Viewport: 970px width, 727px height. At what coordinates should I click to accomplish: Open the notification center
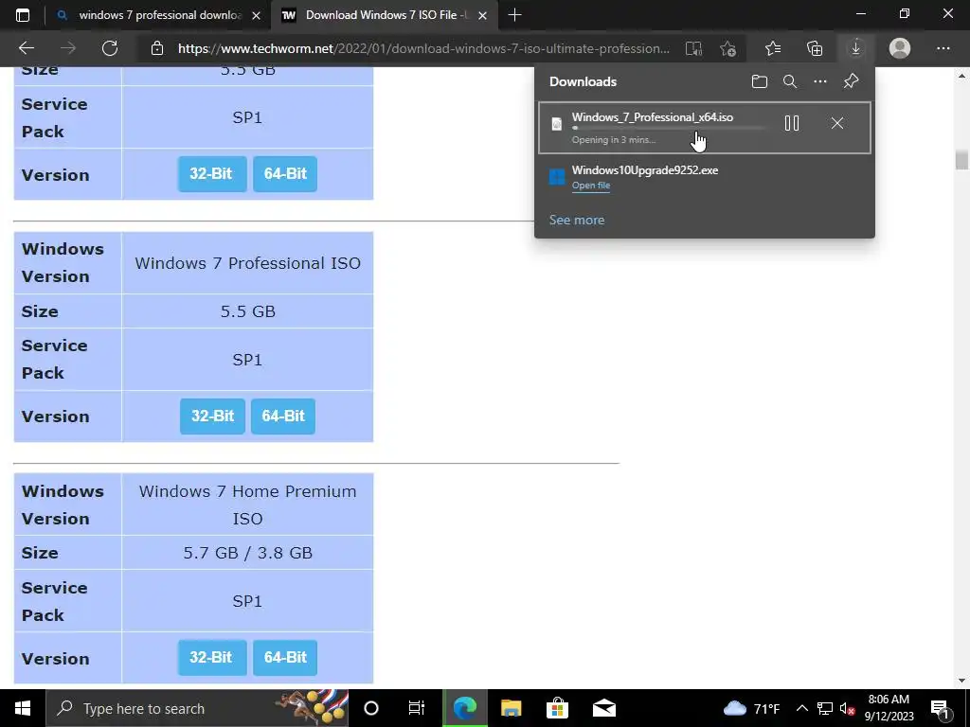pos(941,708)
